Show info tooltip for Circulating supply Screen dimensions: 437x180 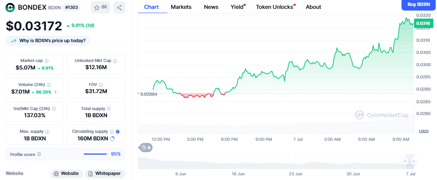click(x=112, y=132)
